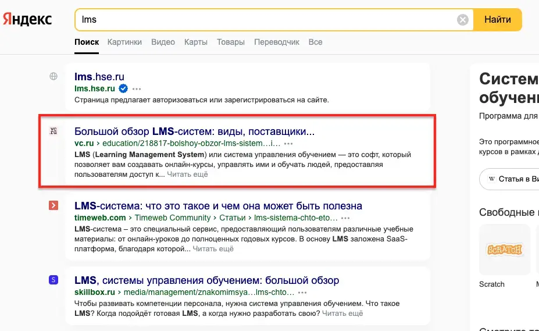
Task: Open the Scratch thumbnail
Action: point(504,250)
